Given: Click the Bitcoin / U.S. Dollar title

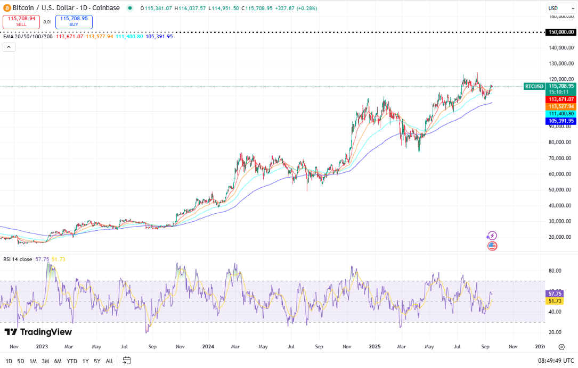Looking at the screenshot, I should [67, 8].
